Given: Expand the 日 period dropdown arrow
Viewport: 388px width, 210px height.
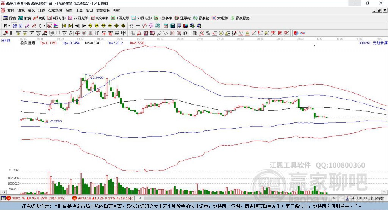Looking at the screenshot, I should tap(9, 26).
